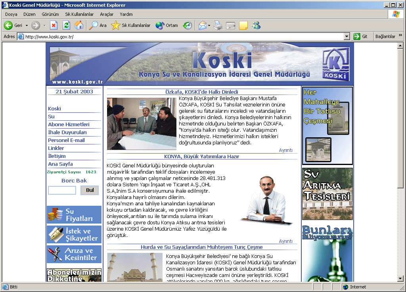
Task: Click the Edit page toolbar icon
Action: [230, 25]
